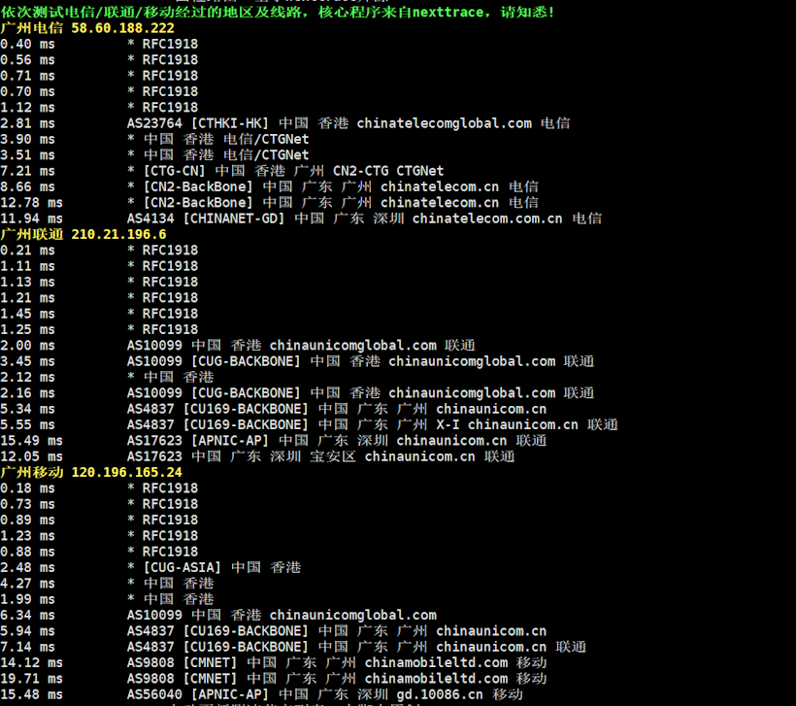Image resolution: width=796 pixels, height=706 pixels.
Task: Select the [CTG-CN] hop label
Action: (175, 171)
